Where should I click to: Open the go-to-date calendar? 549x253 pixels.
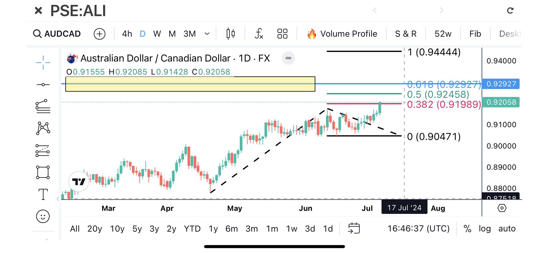point(355,228)
